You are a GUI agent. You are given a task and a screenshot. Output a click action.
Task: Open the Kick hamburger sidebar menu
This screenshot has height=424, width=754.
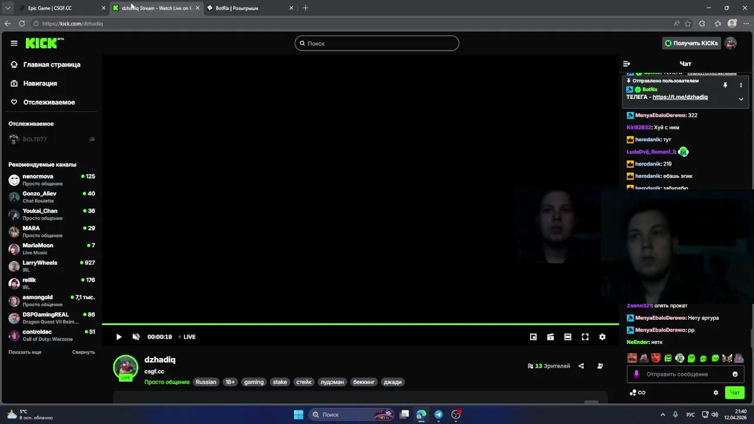(14, 43)
